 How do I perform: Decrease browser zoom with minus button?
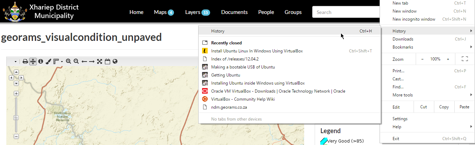click(x=422, y=59)
